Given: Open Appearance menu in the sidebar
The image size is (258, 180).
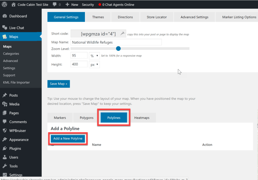Looking at the screenshot, I should point(19,140).
